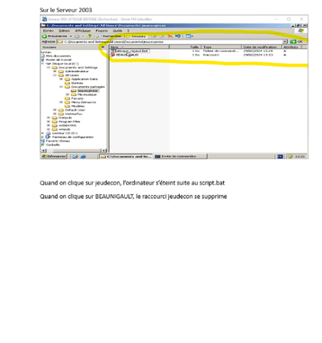Expand the Menu Démarrer folder node
The height and width of the screenshot is (343, 322).
(x=61, y=102)
